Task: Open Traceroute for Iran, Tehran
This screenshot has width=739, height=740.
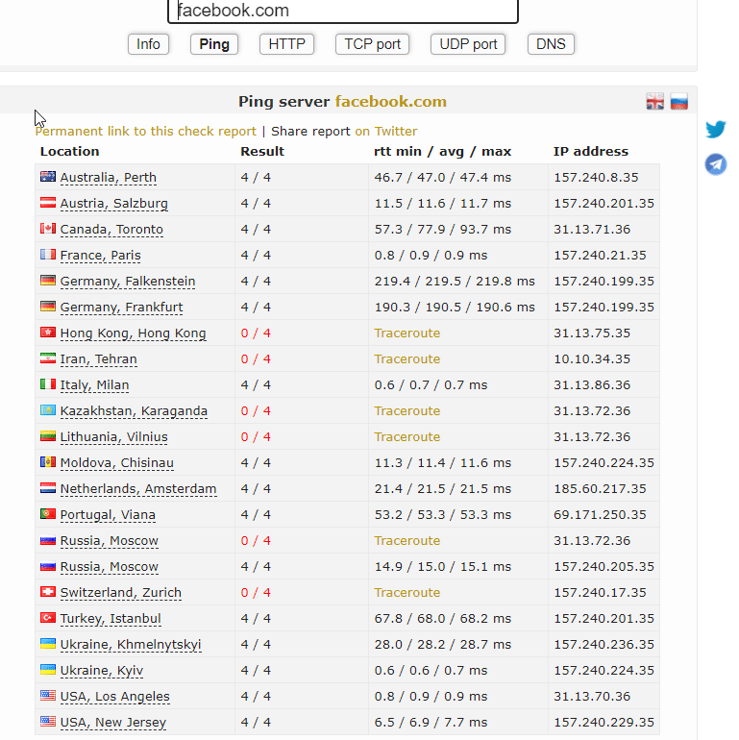Action: coord(407,359)
